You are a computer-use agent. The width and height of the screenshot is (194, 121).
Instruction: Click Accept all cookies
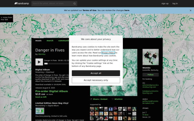coord(96,73)
